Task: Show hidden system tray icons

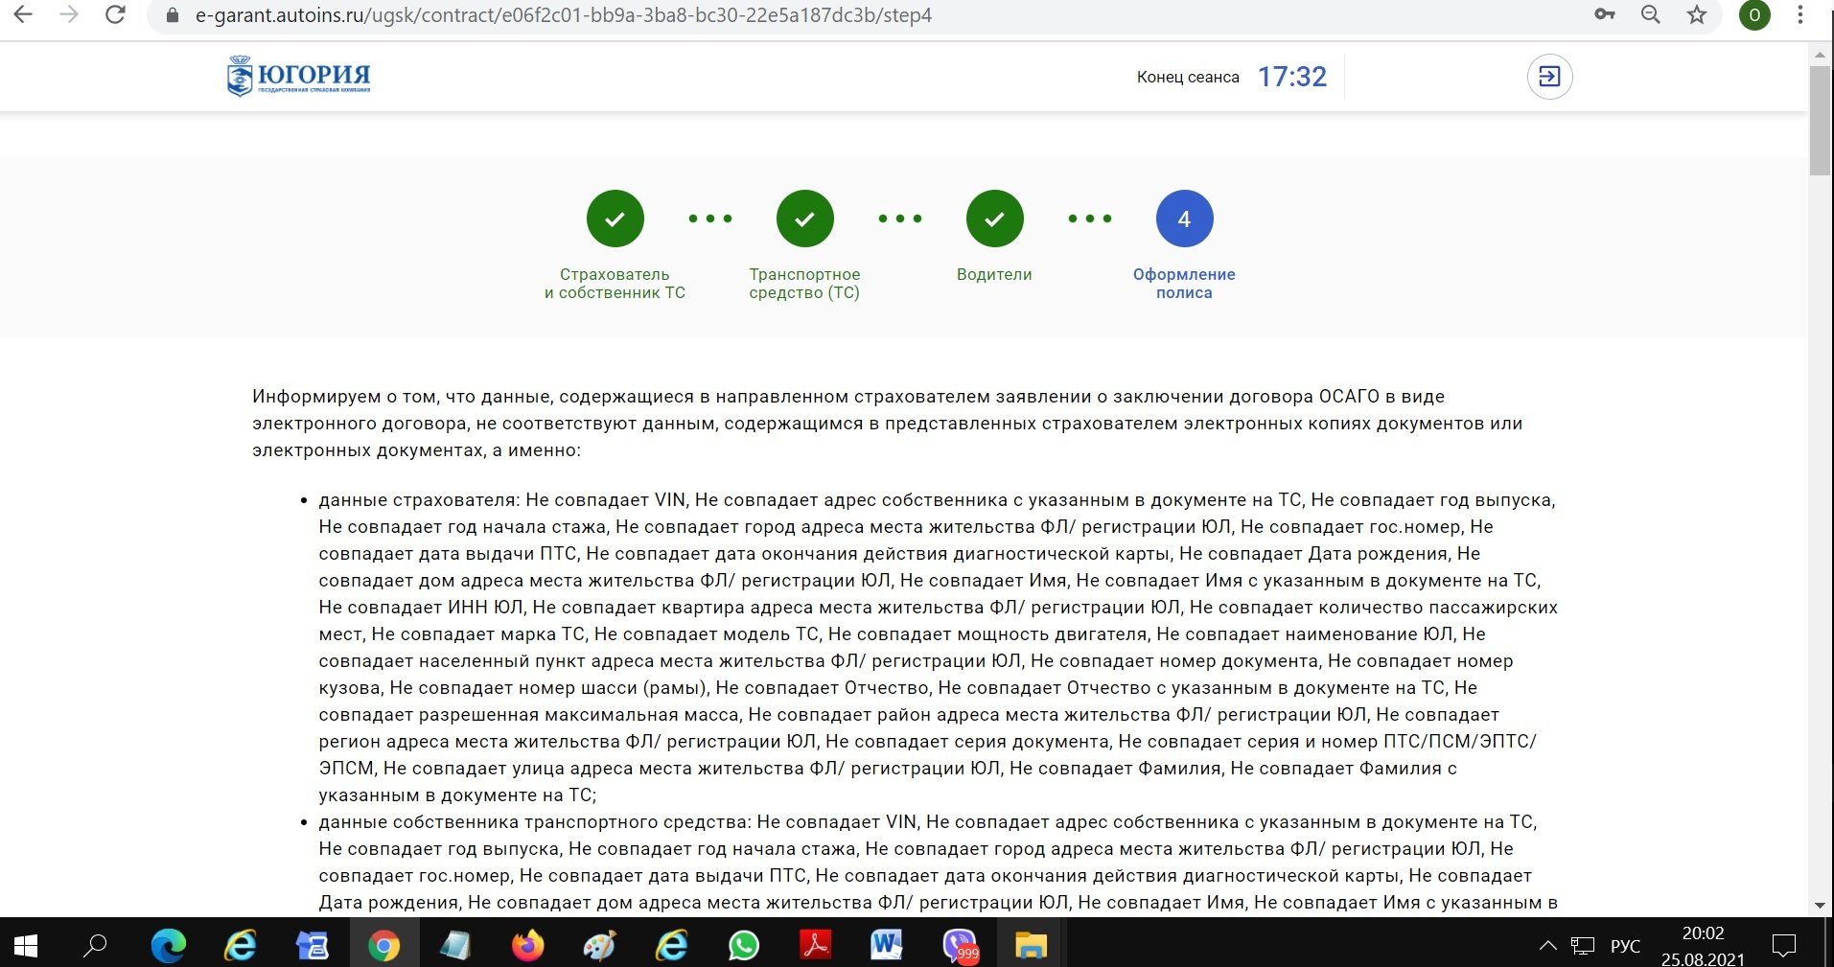Action: pyautogui.click(x=1547, y=946)
